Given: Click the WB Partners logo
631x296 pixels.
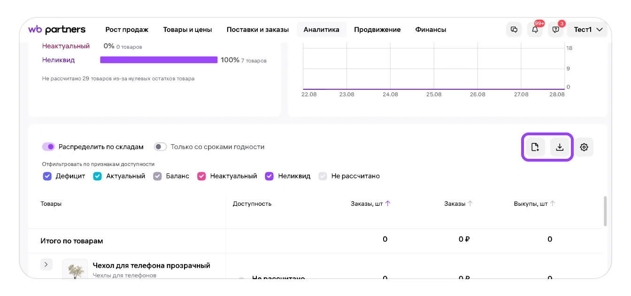Looking at the screenshot, I should point(57,30).
